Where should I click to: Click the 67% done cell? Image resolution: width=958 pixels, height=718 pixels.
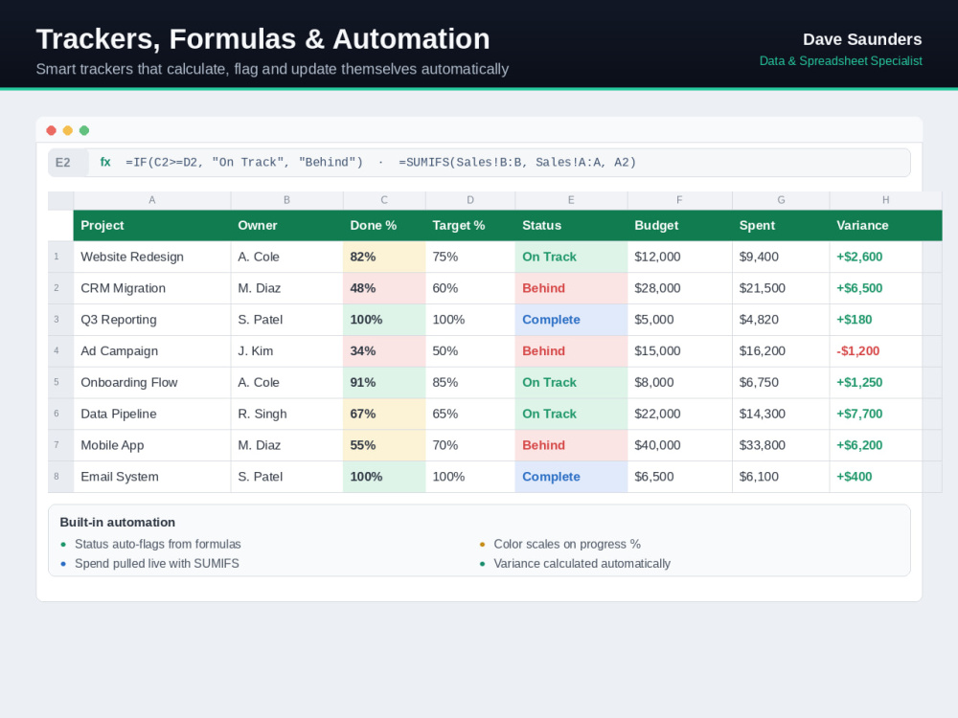coord(384,414)
